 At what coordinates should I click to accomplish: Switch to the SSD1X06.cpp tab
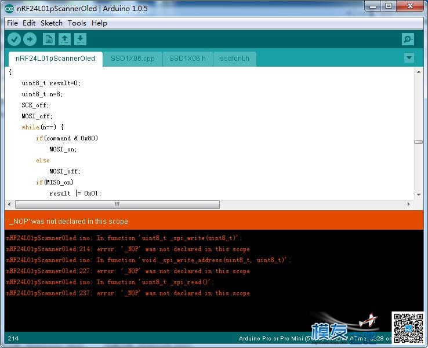[133, 59]
